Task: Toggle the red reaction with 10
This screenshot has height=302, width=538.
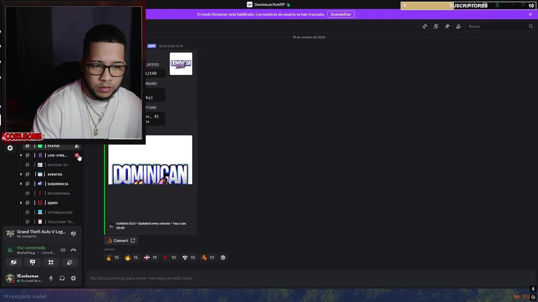Action: [170, 258]
